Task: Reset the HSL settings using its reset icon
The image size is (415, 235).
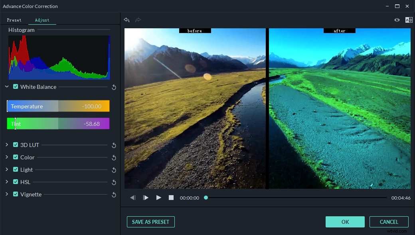Action: pos(114,182)
